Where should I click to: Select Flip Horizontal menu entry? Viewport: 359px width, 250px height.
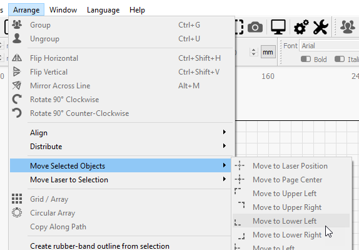122,58
